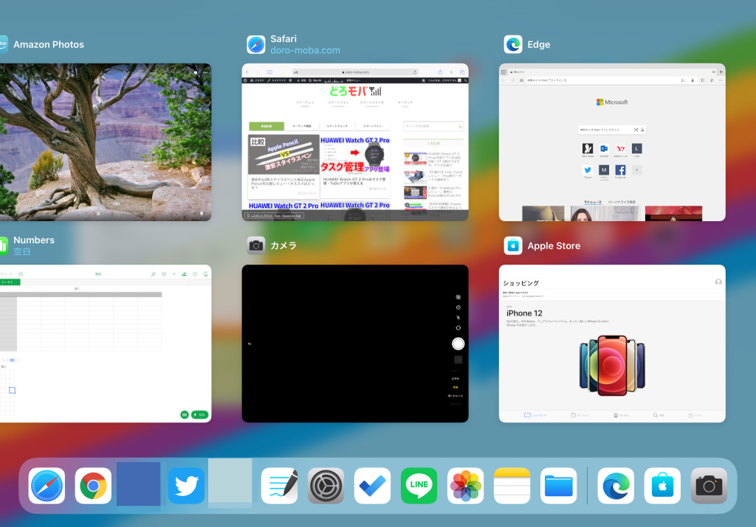756x527 pixels.
Task: Launch Edge from the dock's recent apps
Action: 616,486
